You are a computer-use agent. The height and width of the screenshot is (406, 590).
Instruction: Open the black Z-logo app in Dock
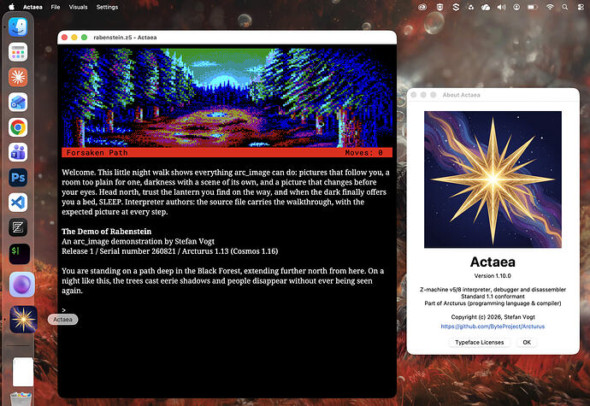click(18, 227)
